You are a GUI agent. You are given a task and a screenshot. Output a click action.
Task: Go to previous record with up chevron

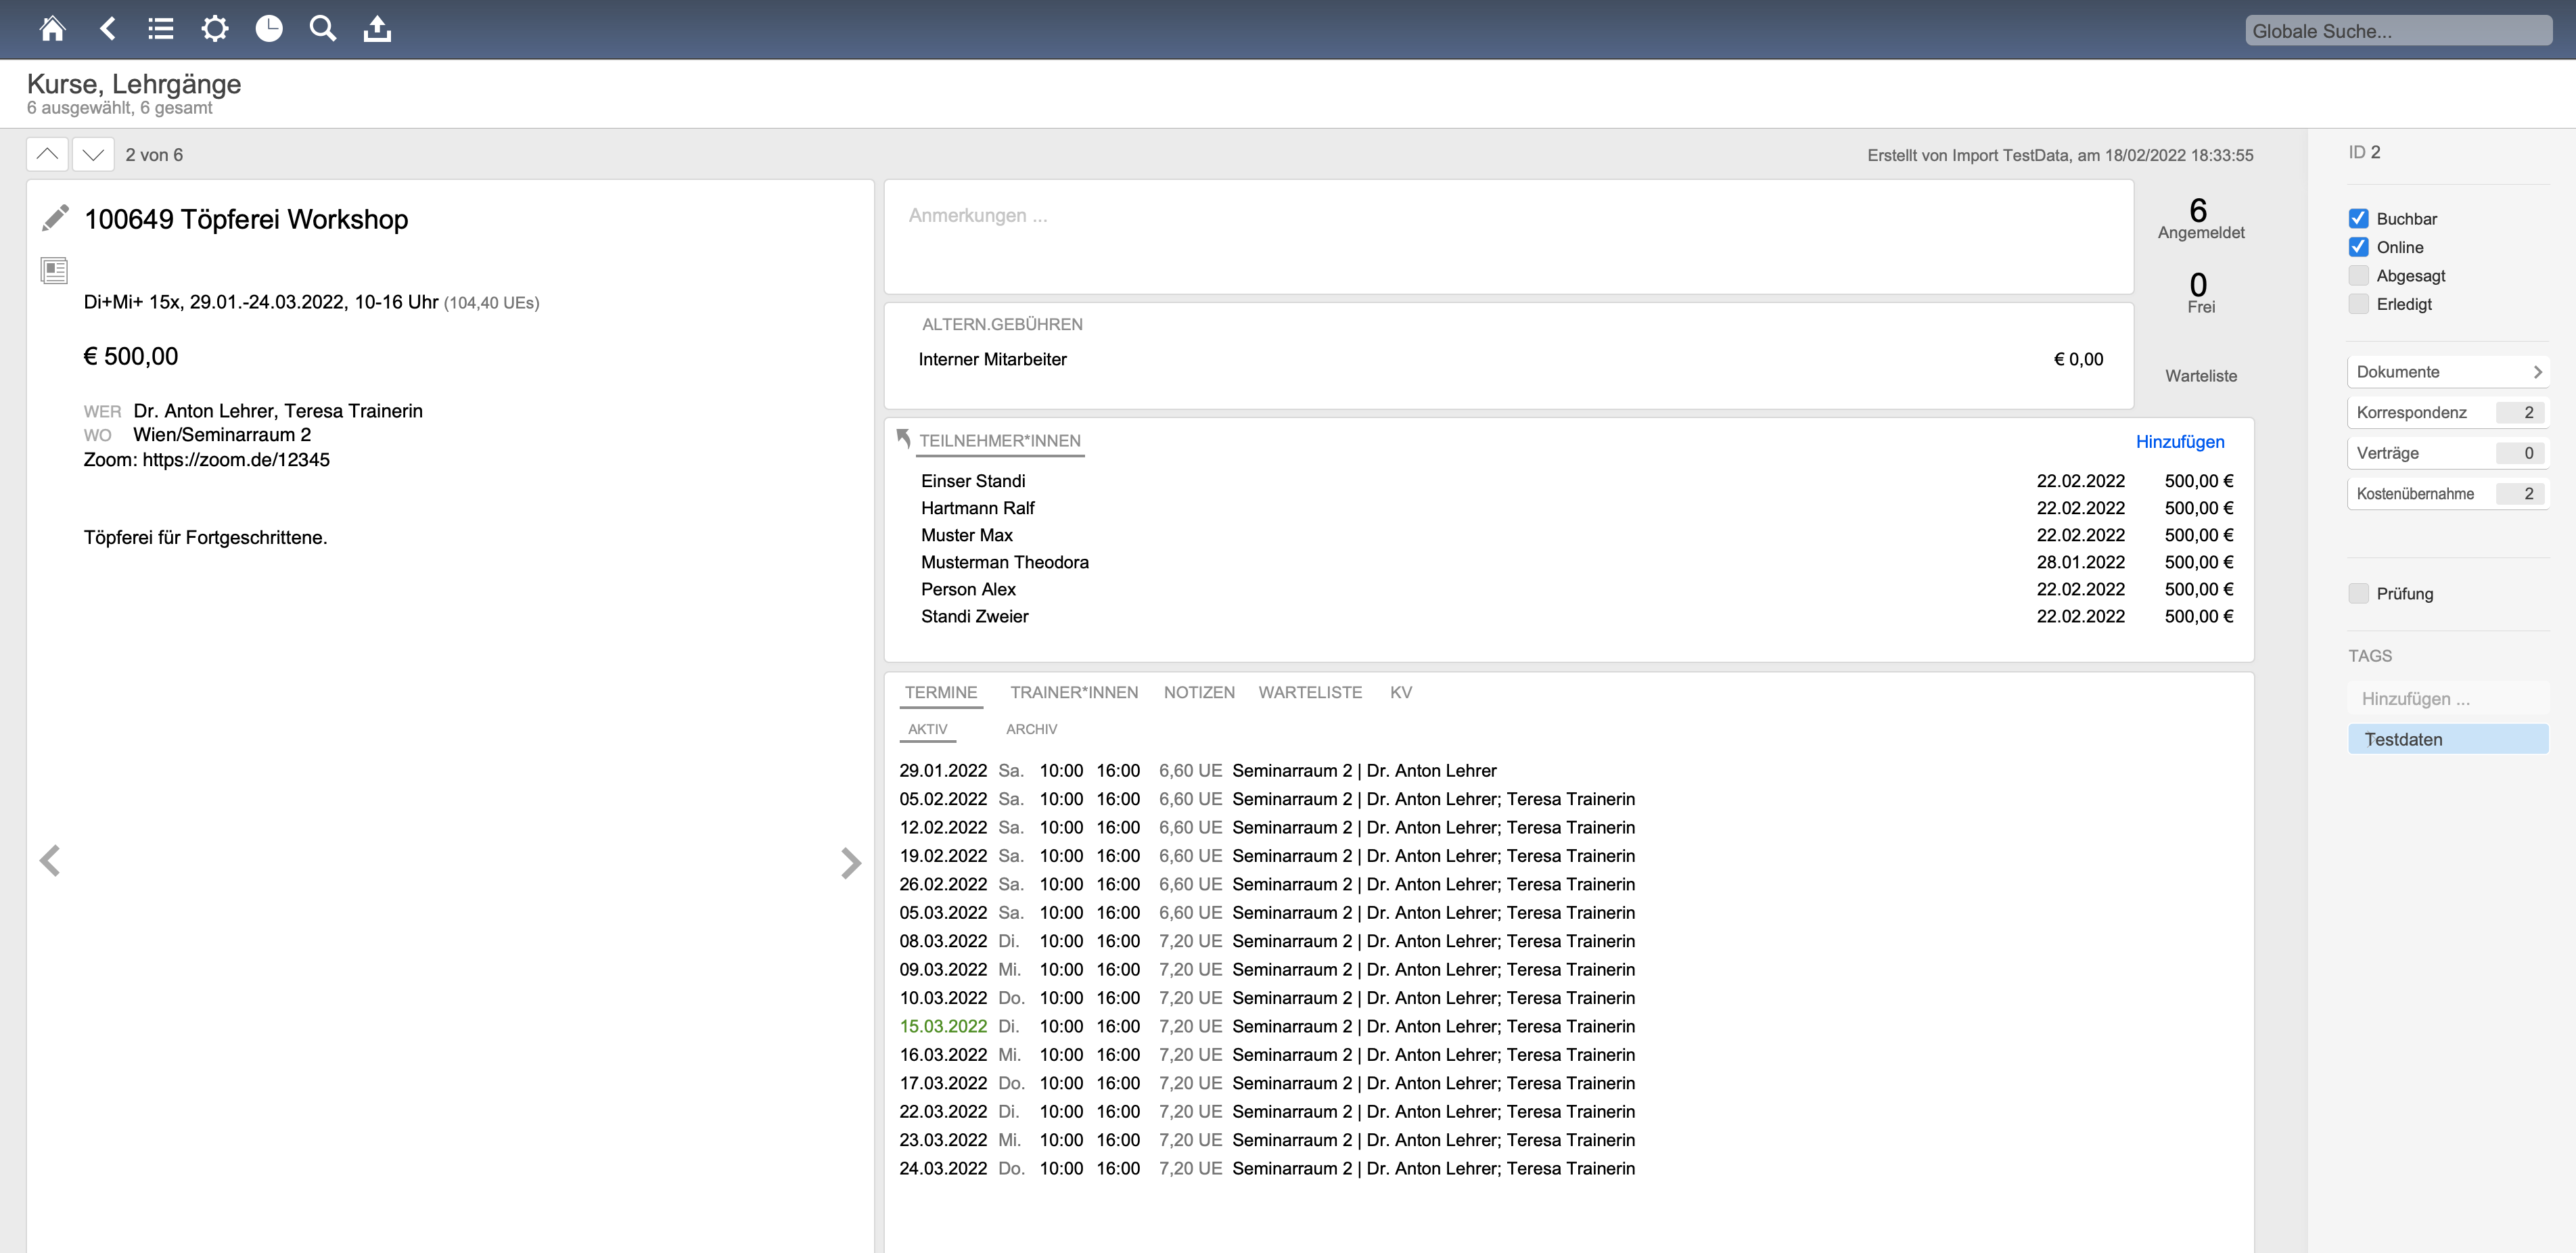47,154
